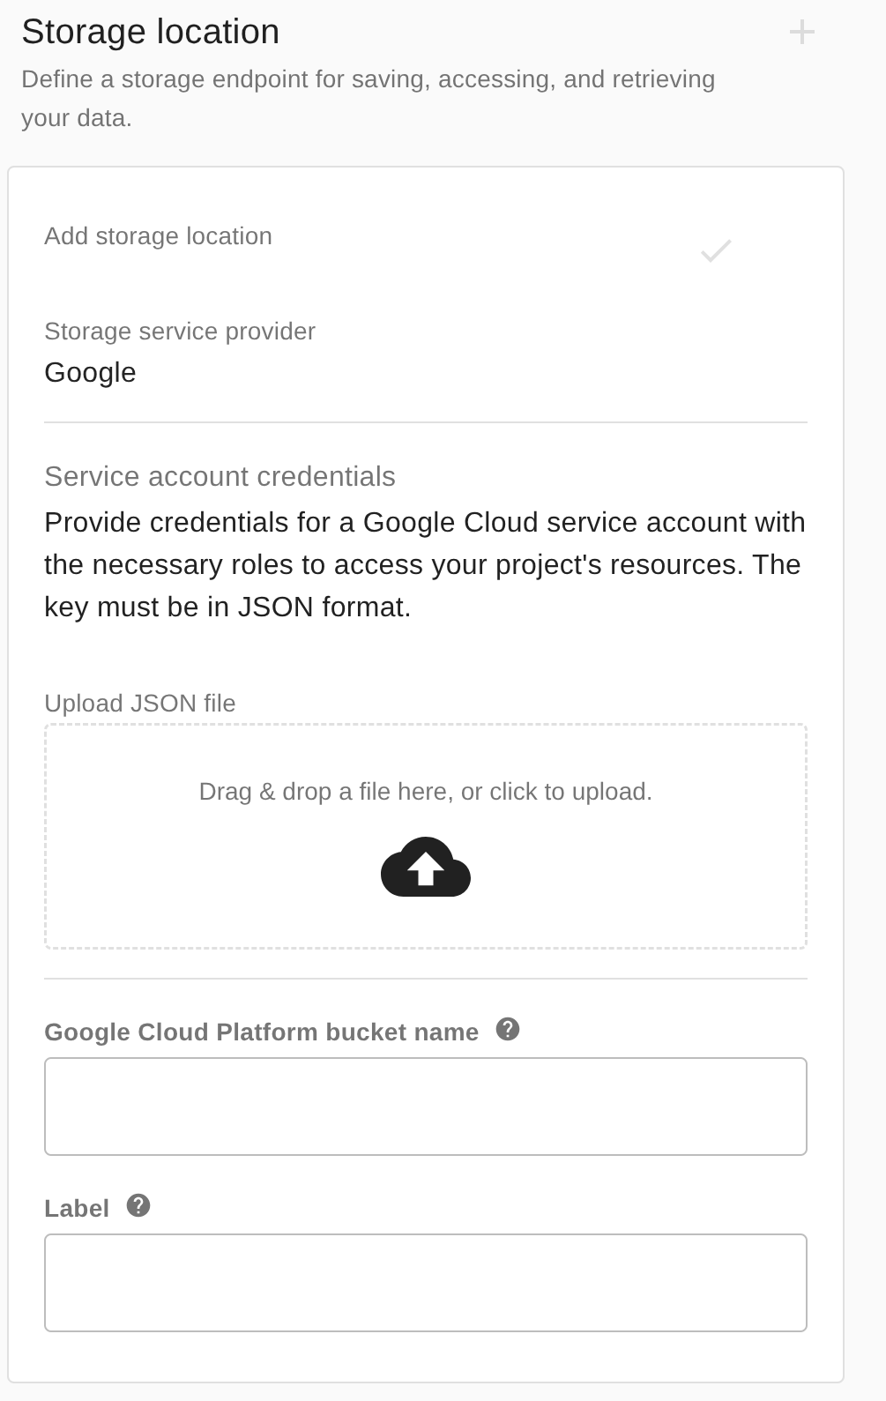Click the "Drag & drop a file here" text
Viewport: 886px width, 1401px height.
pyautogui.click(x=425, y=792)
